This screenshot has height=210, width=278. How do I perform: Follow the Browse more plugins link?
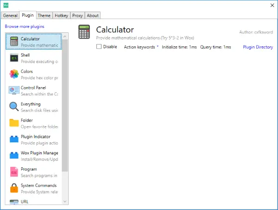click(x=25, y=26)
